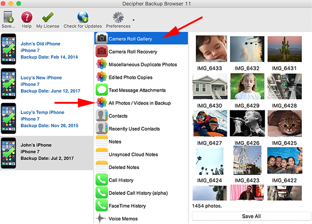Image resolution: width=312 pixels, height=224 pixels.
Task: Click the Deleted Notes icon
Action: pyautogui.click(x=101, y=167)
